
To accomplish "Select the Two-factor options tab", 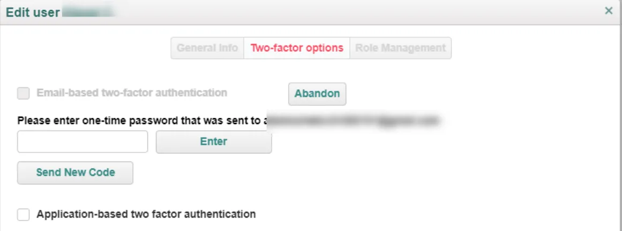I will (297, 48).
